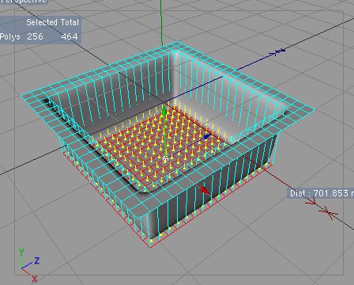The image size is (354, 285).
Task: Grab the blue Z-axis handle of the gizmo
Action: click(x=207, y=137)
